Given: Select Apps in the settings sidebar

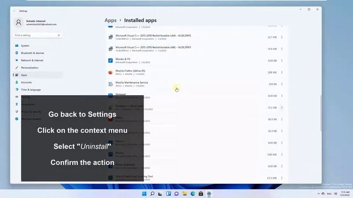Looking at the screenshot, I should coord(38,75).
